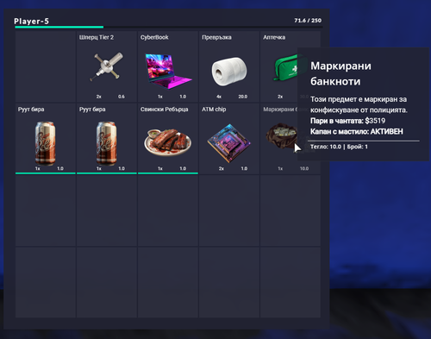This screenshot has width=431, height=339.
Task: Select the Шперц Tier 2 lockpick icon
Action: click(x=107, y=66)
